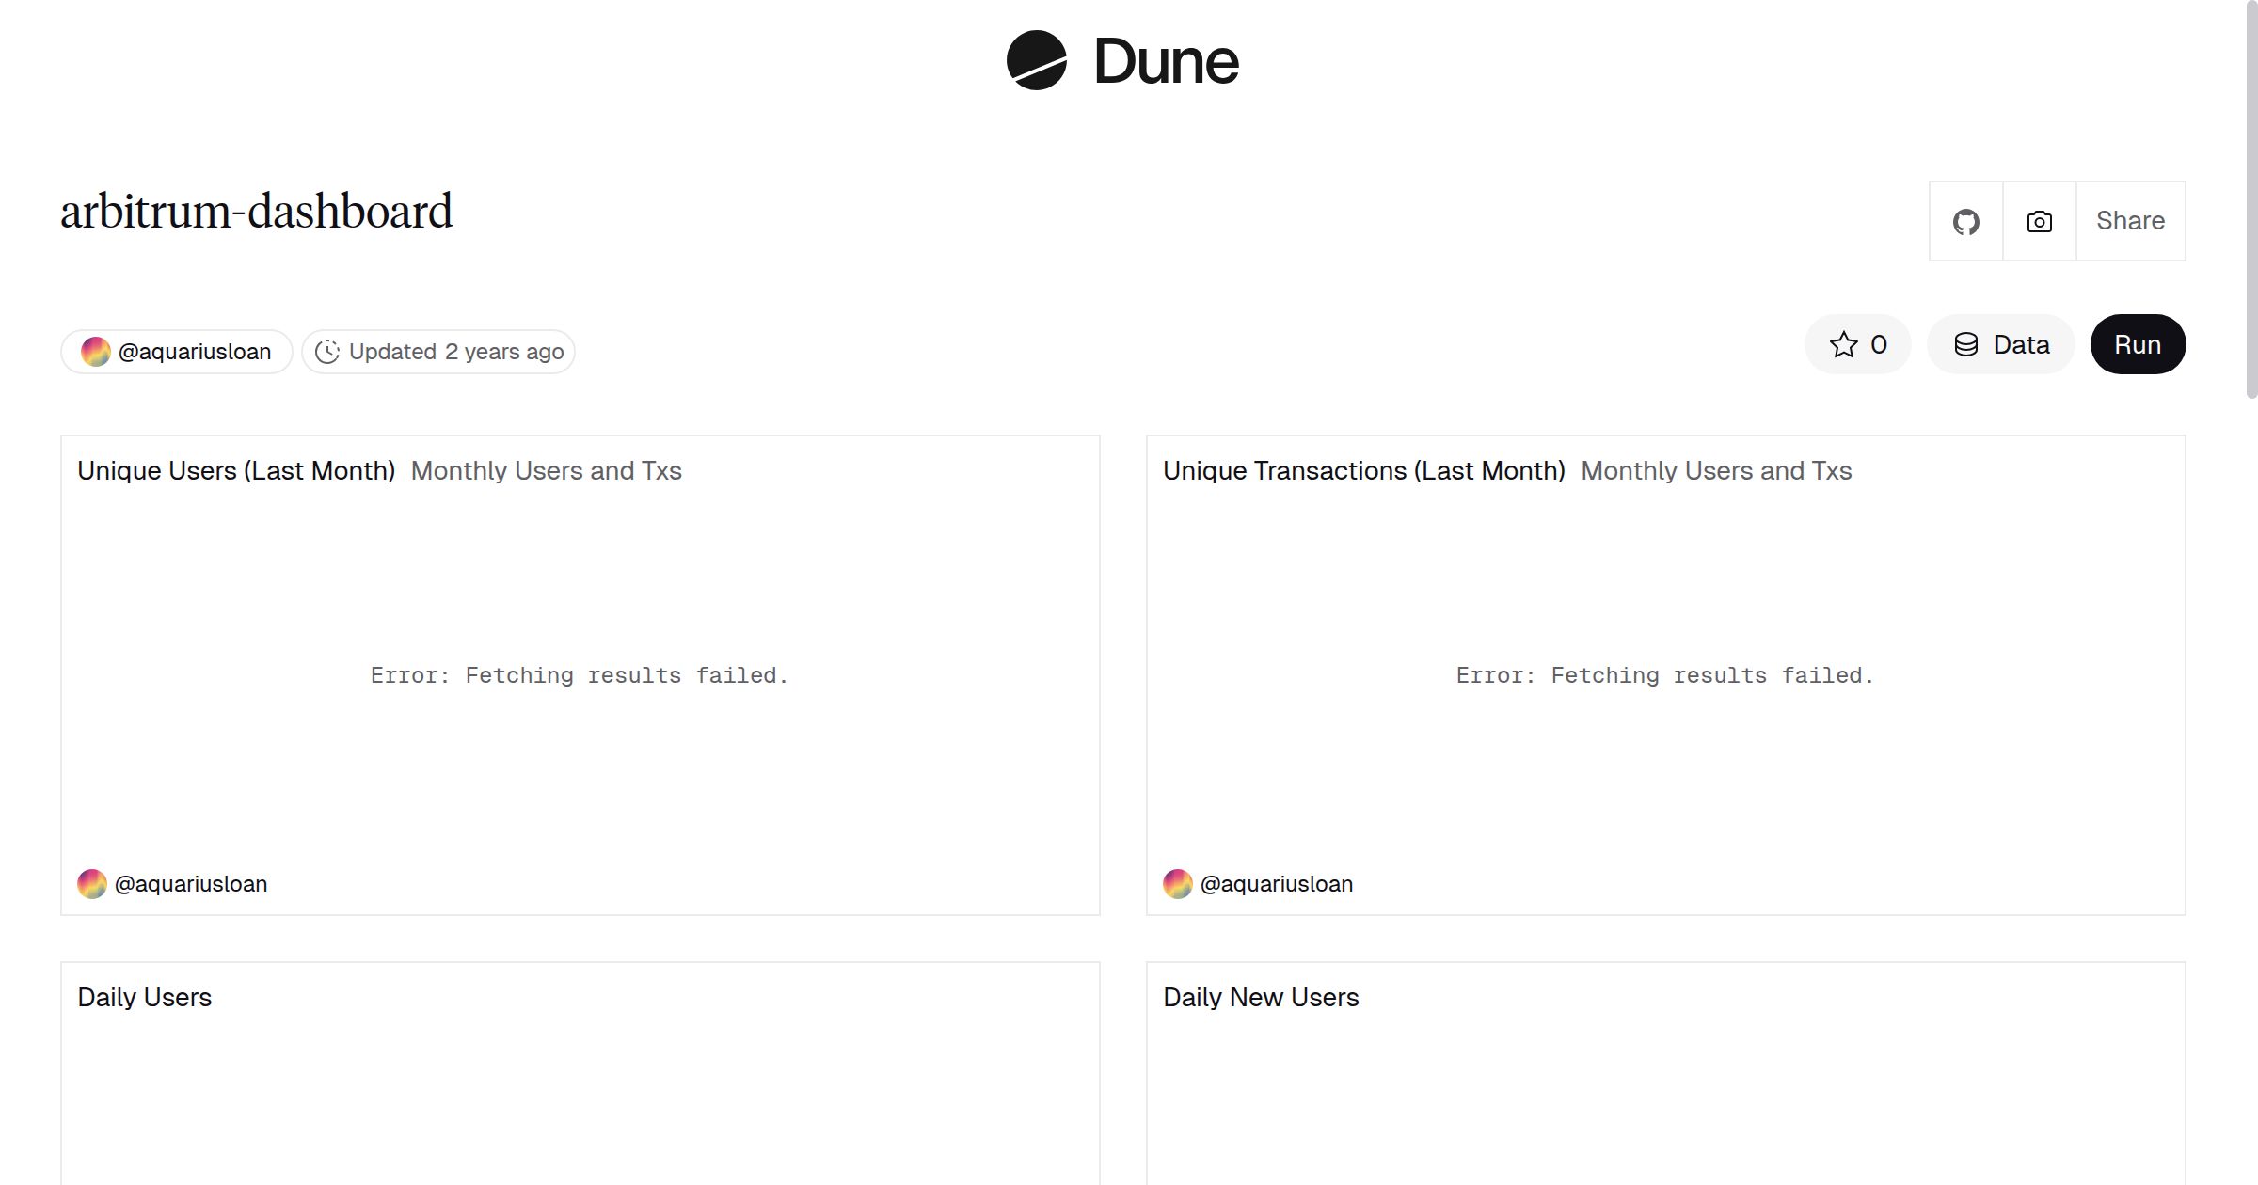Click the page vertical scrollbar thumb
Viewport: 2258px width, 1185px height.
[2250, 197]
